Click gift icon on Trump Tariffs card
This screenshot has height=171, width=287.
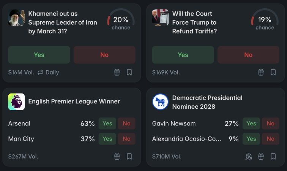tap(261, 72)
